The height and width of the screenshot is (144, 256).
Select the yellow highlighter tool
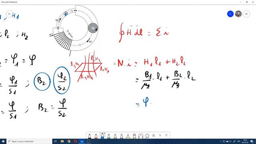pos(128,136)
